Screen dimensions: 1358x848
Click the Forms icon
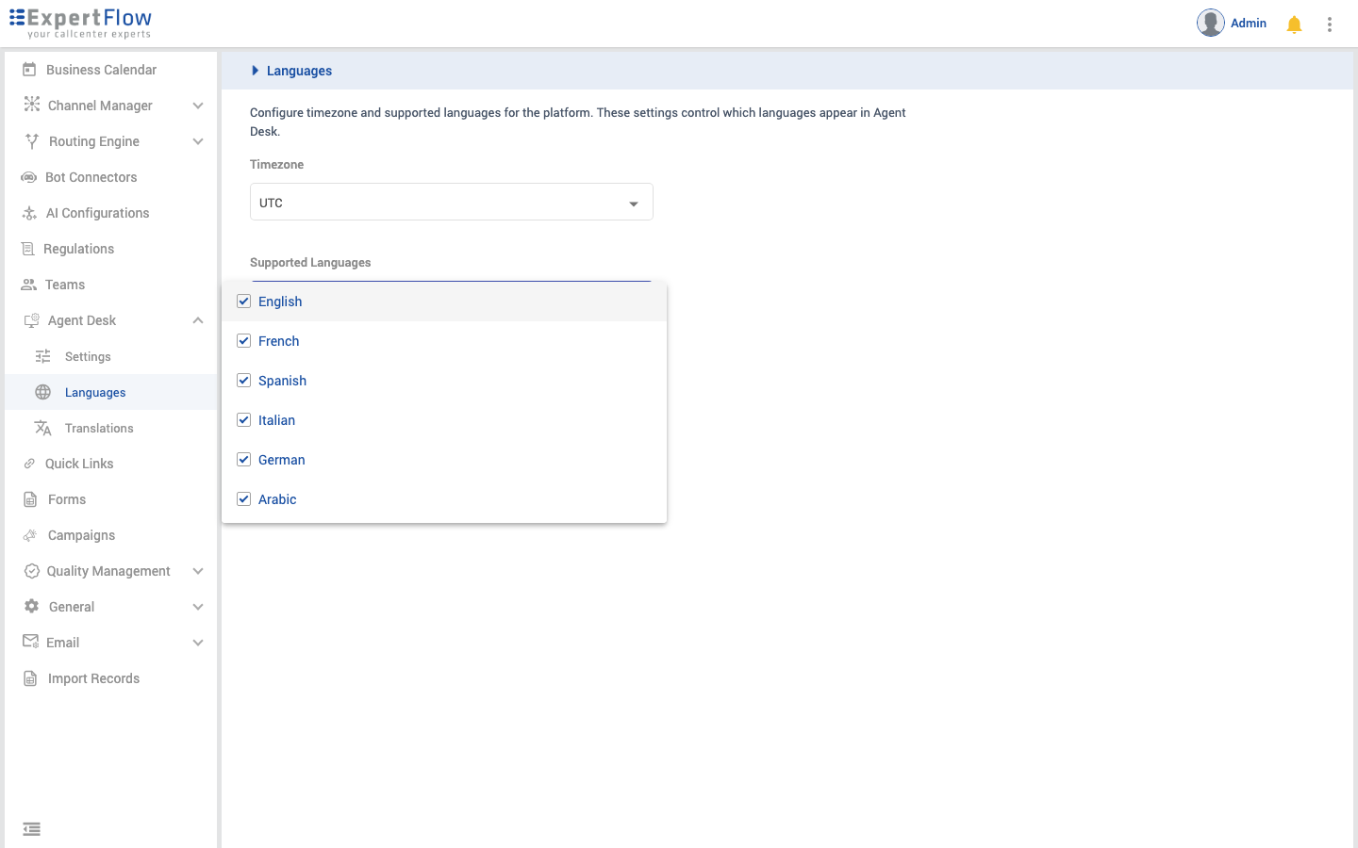click(30, 499)
